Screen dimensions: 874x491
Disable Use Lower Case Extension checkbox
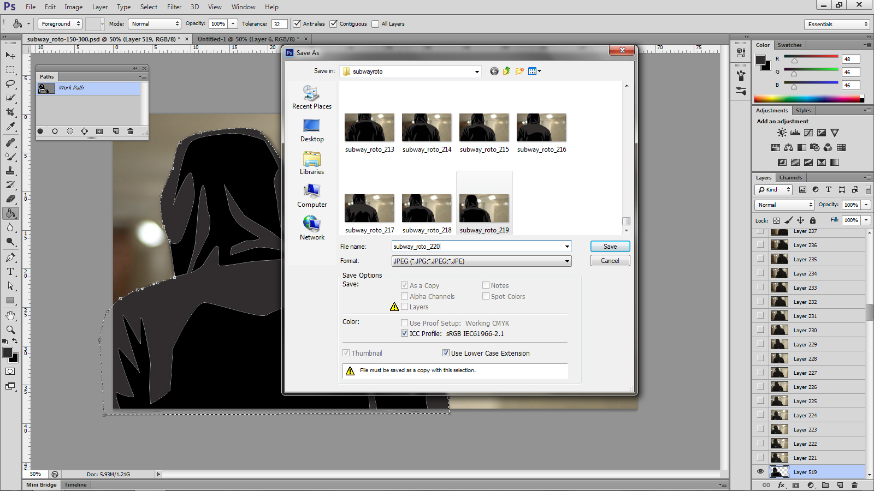(x=446, y=353)
